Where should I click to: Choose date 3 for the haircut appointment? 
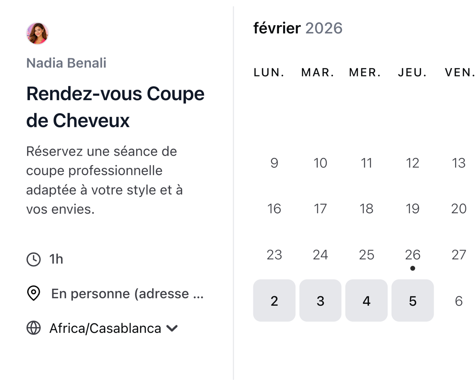(x=320, y=300)
